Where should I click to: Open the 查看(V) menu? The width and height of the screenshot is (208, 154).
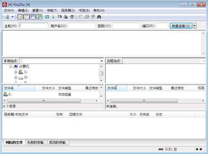[x=38, y=11]
